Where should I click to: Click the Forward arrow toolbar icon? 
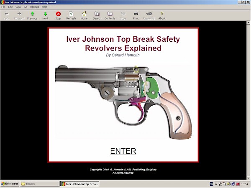pyautogui.click(x=19, y=14)
